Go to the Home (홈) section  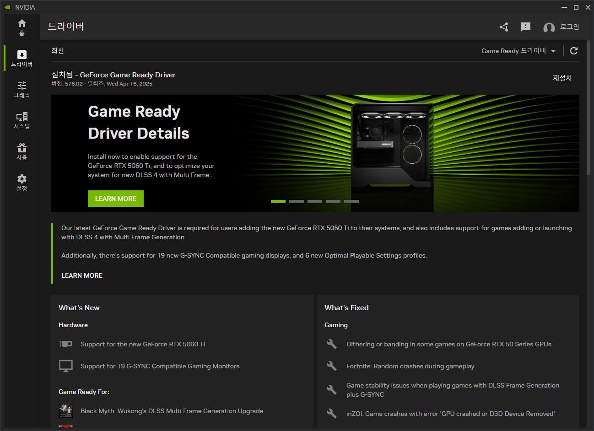click(22, 27)
